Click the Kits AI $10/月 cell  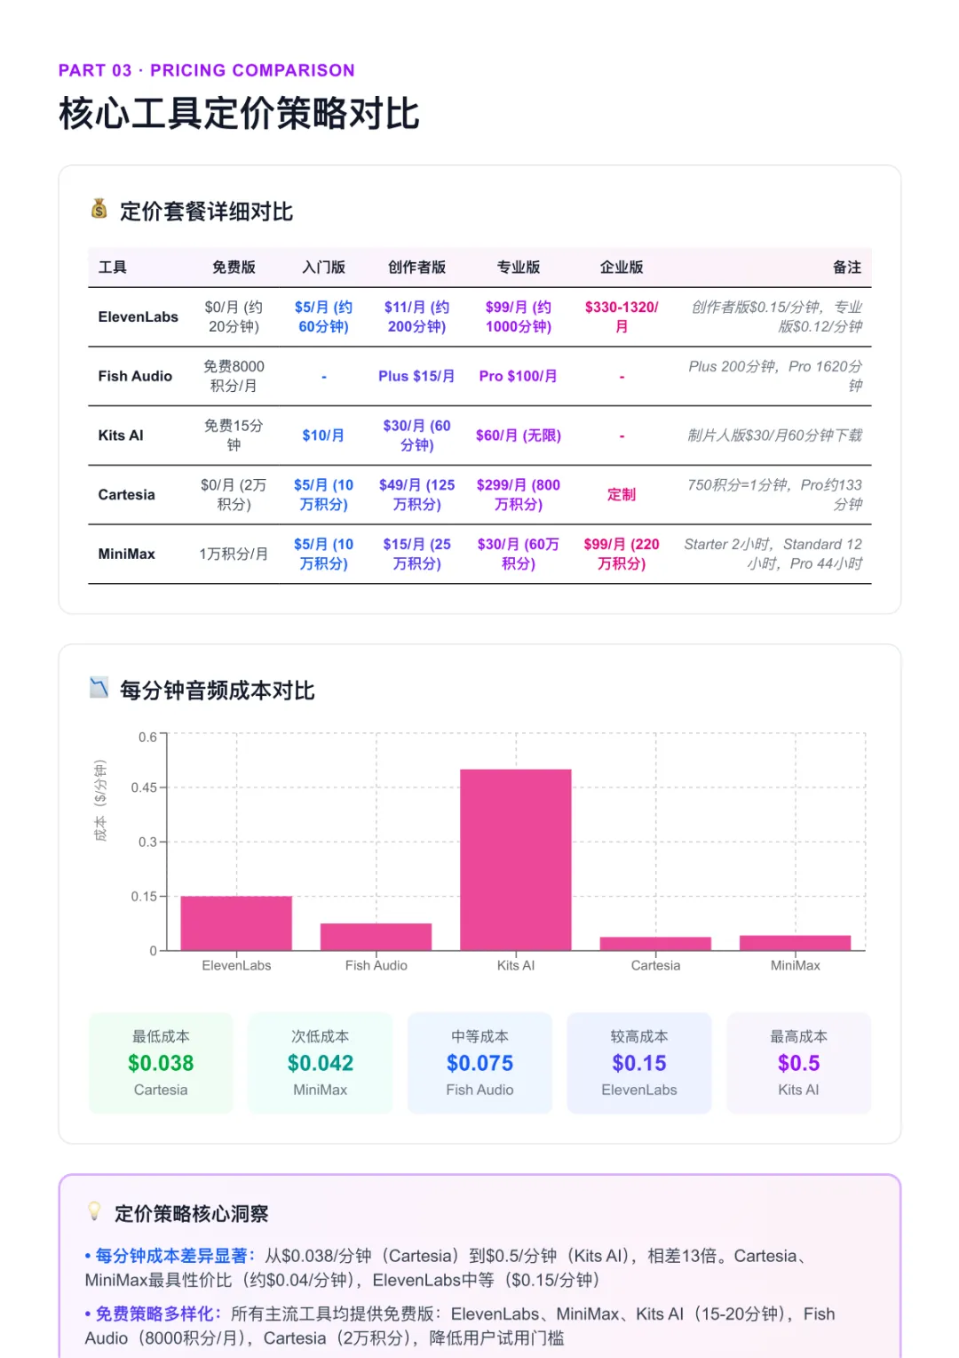point(323,435)
